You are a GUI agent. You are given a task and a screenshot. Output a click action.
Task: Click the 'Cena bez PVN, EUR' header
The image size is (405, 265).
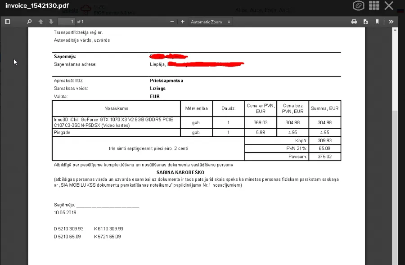(x=292, y=108)
